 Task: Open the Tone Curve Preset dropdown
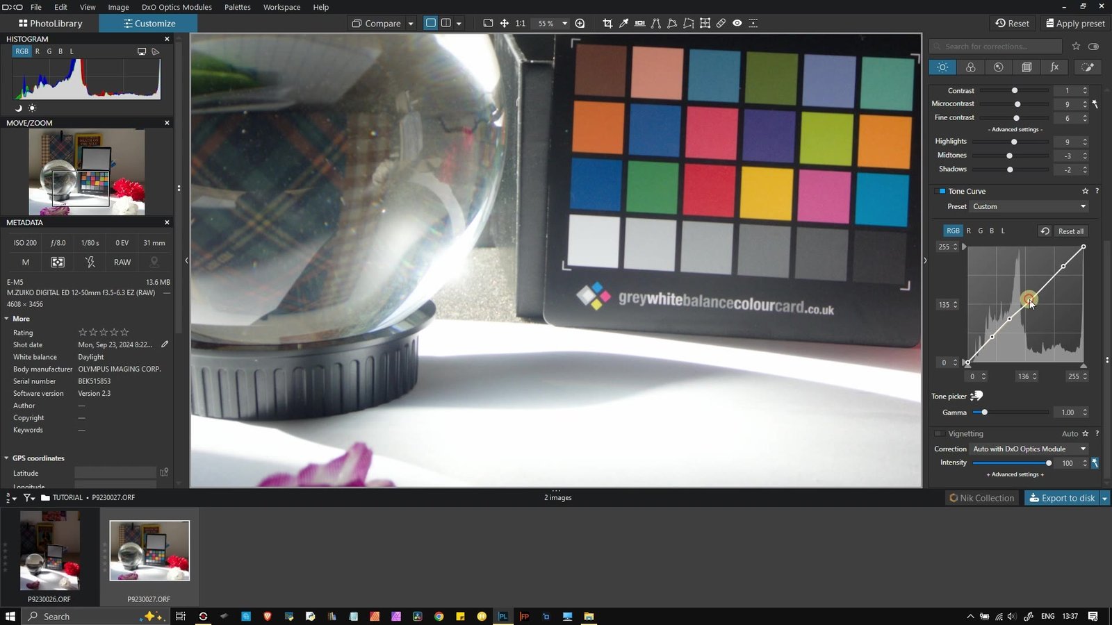[1029, 206]
